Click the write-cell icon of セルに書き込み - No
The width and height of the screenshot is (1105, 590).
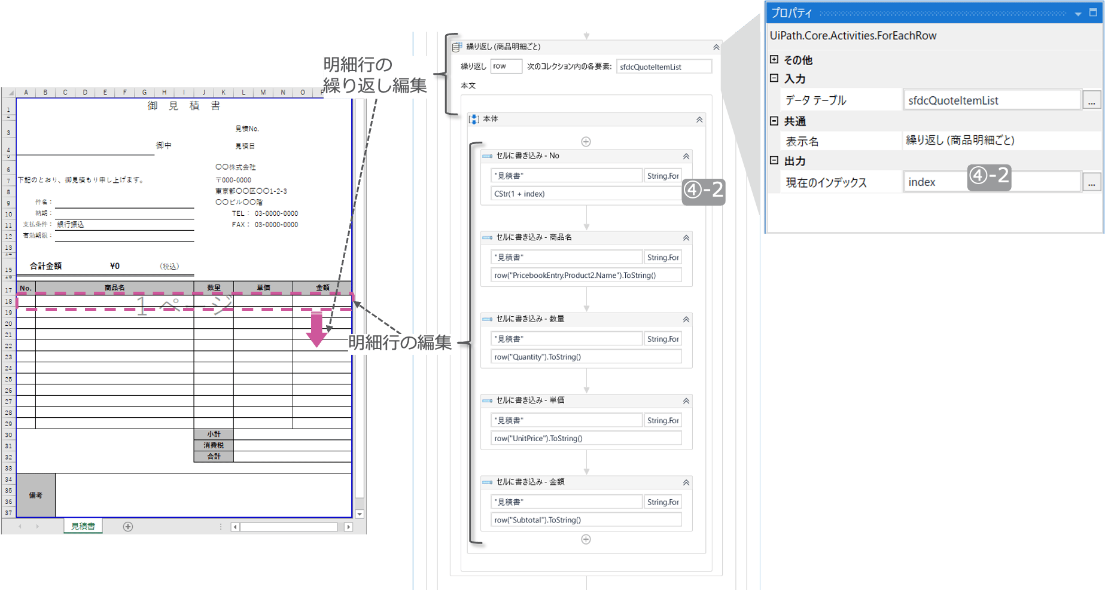(488, 156)
